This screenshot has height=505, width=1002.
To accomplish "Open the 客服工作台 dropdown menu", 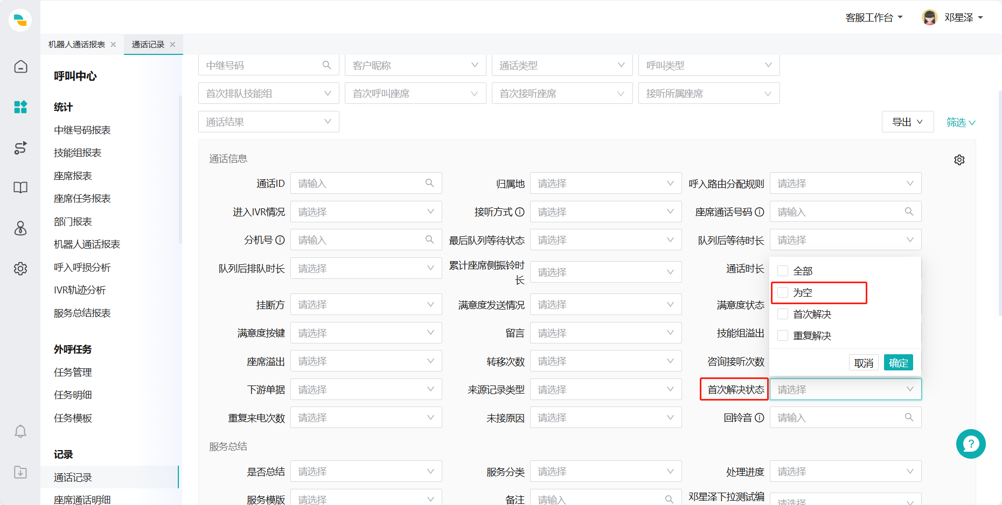I will coord(874,18).
